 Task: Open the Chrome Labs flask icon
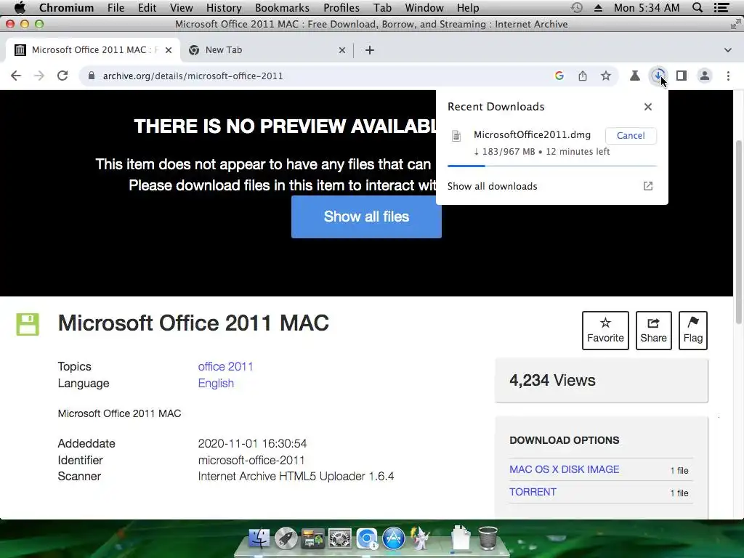click(x=635, y=76)
